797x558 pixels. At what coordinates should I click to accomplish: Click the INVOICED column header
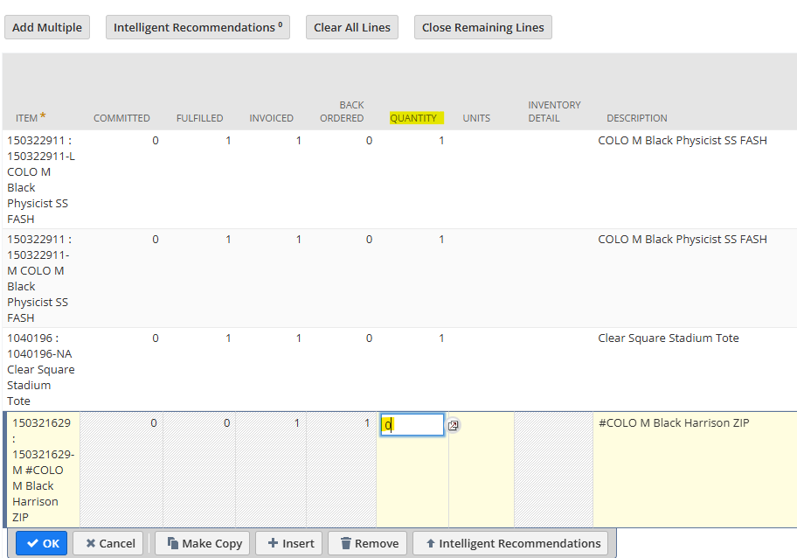coord(272,118)
